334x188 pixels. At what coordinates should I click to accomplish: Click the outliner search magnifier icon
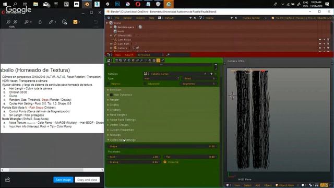click(168, 55)
